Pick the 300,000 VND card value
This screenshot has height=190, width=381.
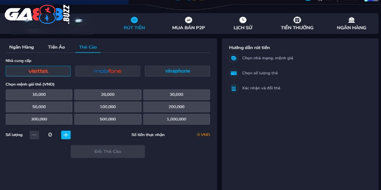(x=39, y=119)
